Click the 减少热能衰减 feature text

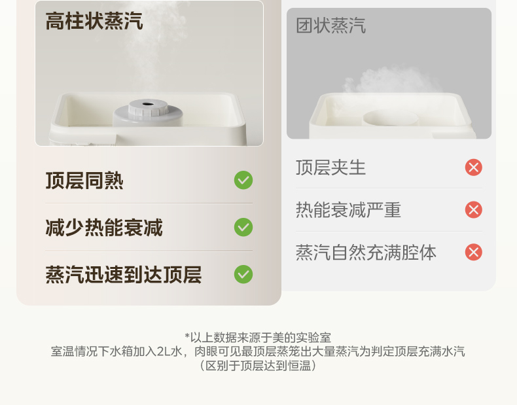tap(104, 228)
